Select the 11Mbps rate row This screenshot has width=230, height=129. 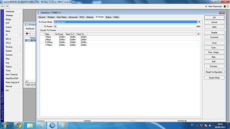(x=120, y=45)
